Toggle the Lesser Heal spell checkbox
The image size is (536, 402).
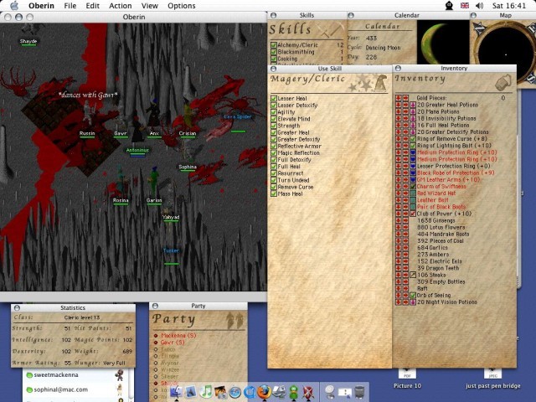point(274,99)
